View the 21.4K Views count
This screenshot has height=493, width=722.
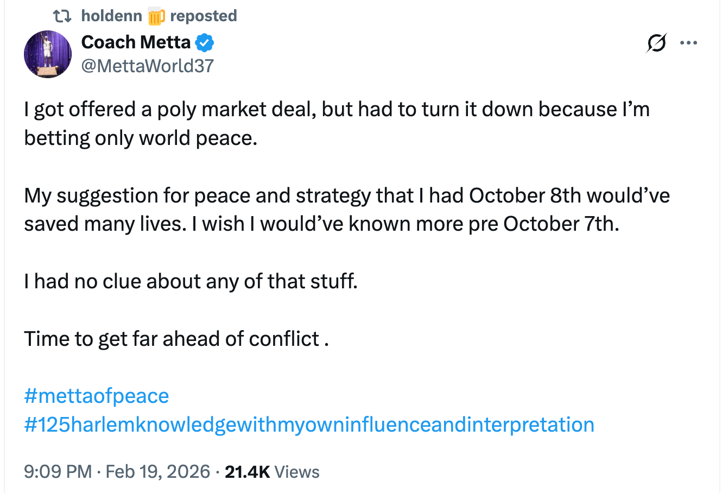tap(247, 471)
